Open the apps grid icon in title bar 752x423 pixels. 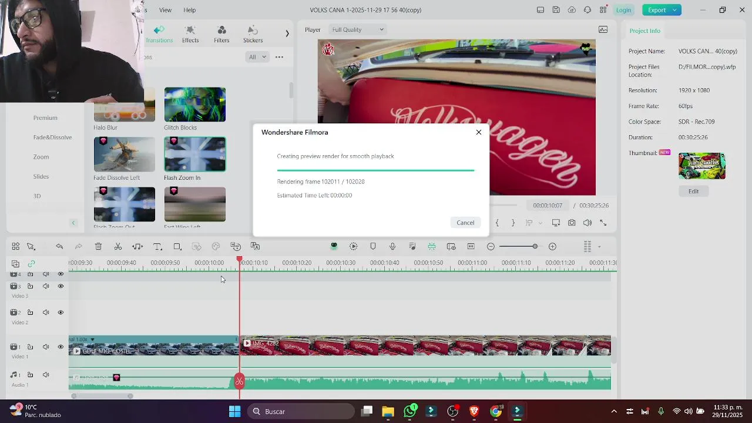point(603,10)
